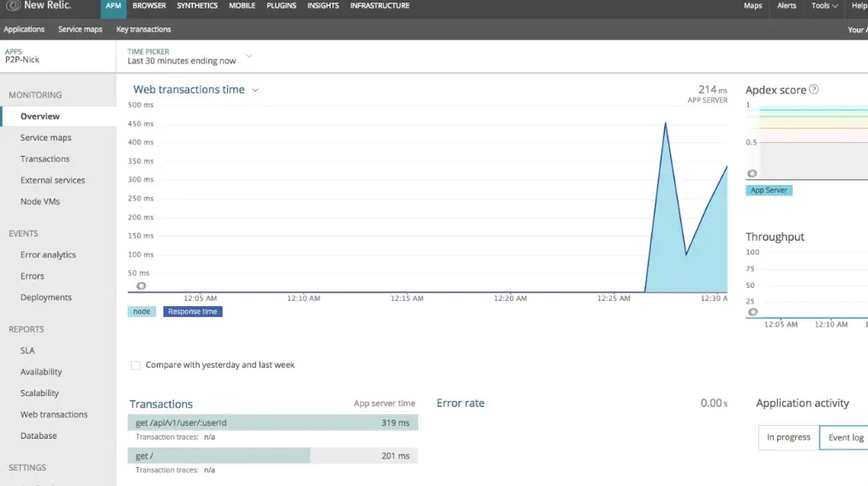
Task: Open Key transactions submenu
Action: (x=143, y=29)
